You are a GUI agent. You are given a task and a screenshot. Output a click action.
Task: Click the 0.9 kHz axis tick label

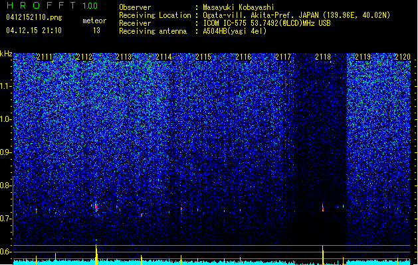tap(5, 152)
